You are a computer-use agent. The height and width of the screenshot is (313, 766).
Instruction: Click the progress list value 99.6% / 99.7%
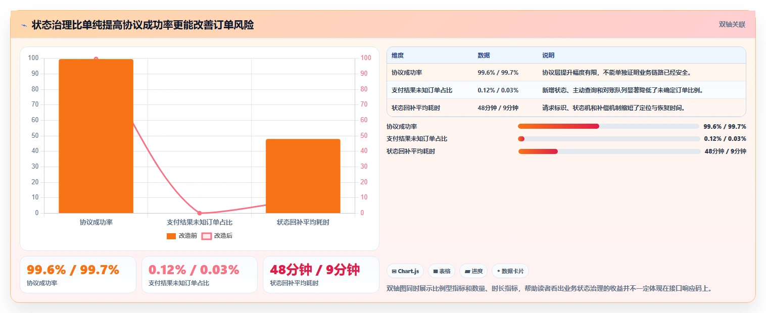[725, 126]
